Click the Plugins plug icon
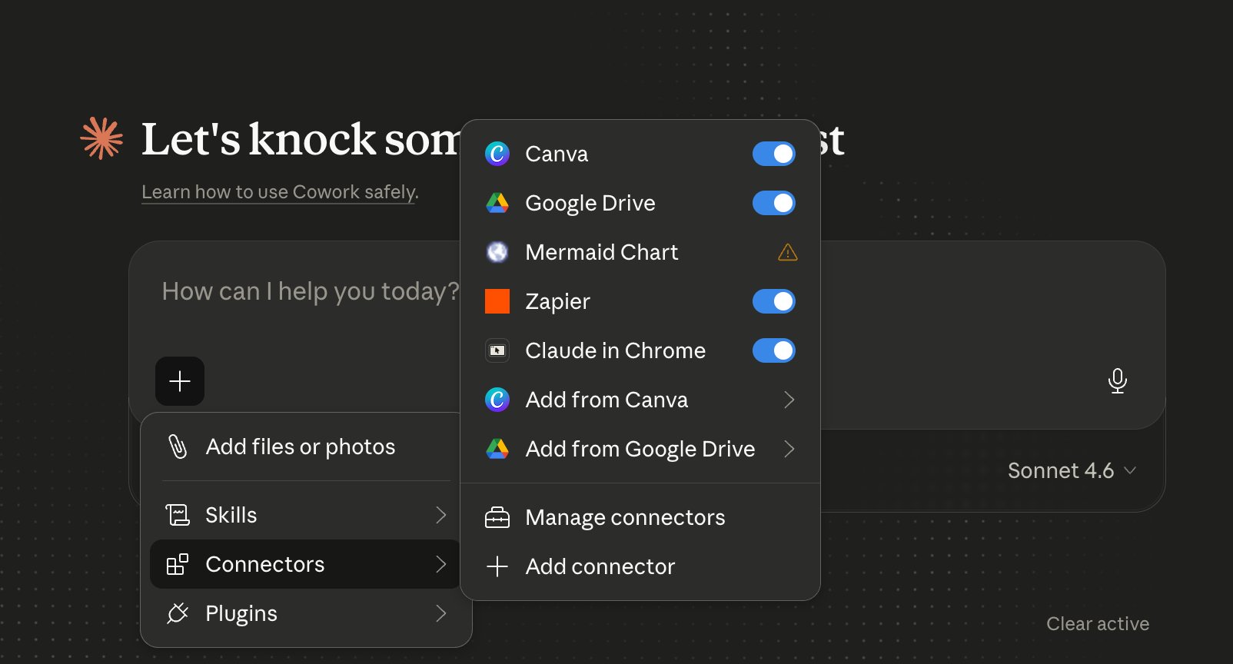The width and height of the screenshot is (1233, 664). [x=178, y=613]
